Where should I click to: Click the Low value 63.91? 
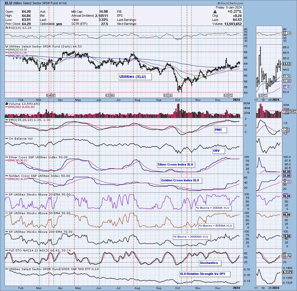tap(26, 20)
